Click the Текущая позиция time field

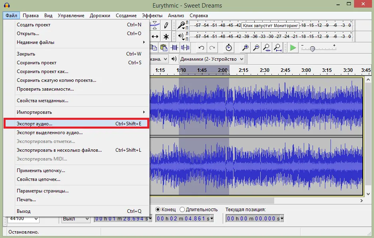click(255, 218)
